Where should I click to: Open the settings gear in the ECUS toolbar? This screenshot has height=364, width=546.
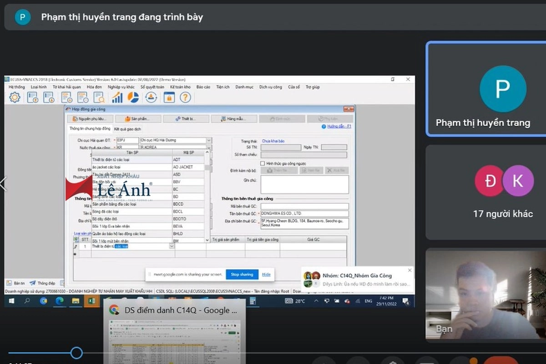coord(15,97)
